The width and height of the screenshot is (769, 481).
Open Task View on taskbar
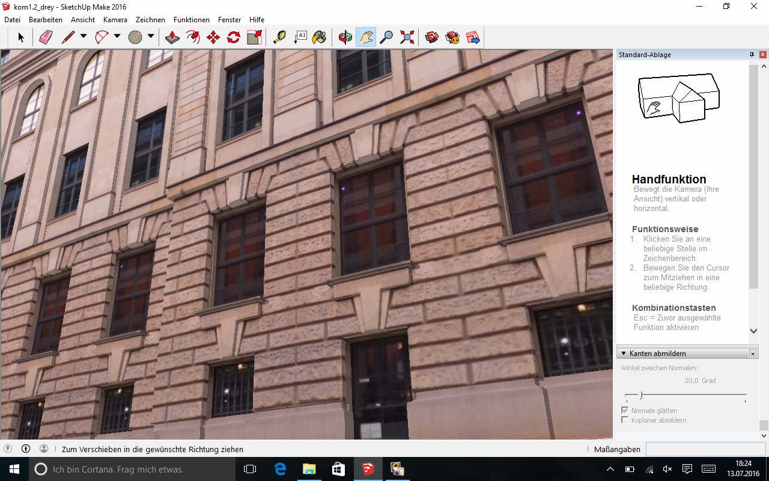coord(250,469)
